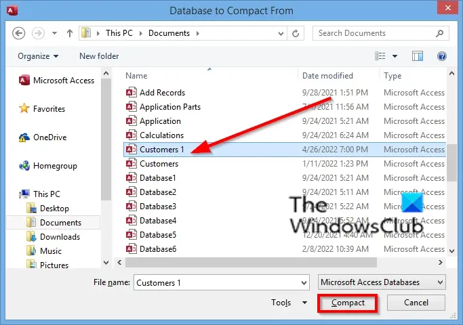The height and width of the screenshot is (325, 463).
Task: Click date '4/26/2022 7:00 PM' cell
Action: 335,150
